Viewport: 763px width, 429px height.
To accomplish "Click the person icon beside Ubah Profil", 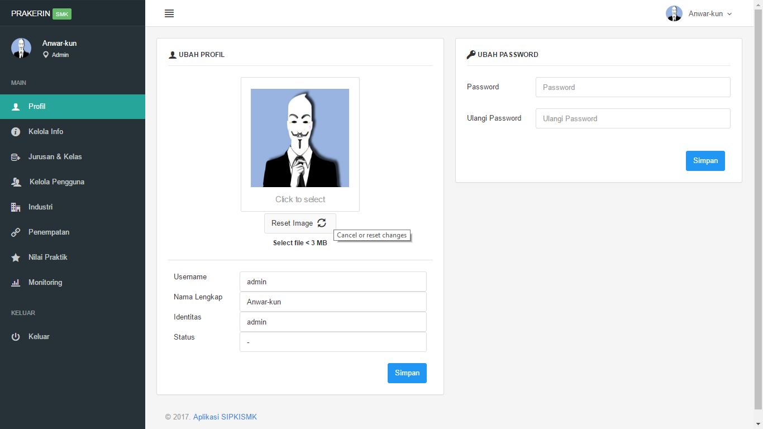I will pyautogui.click(x=173, y=55).
